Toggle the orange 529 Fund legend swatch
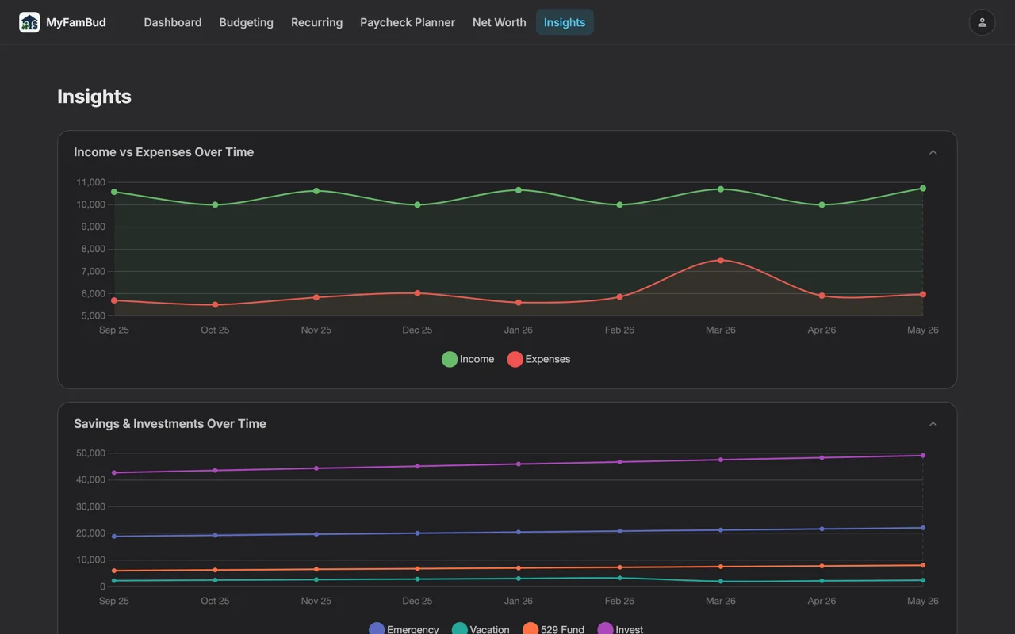 tap(530, 629)
